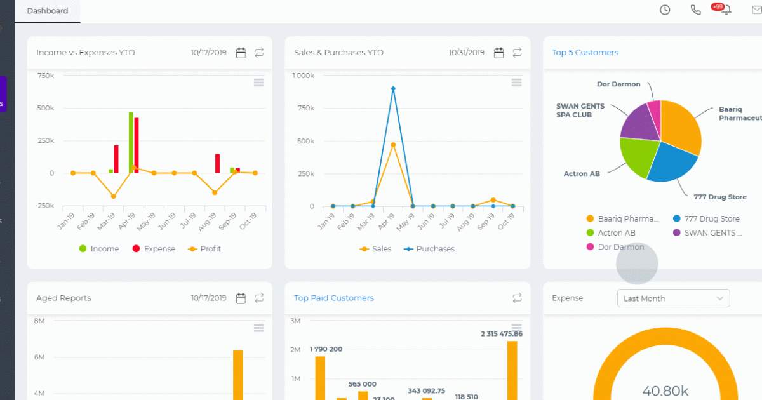The width and height of the screenshot is (762, 400).
Task: Click the April sales peak data point
Action: click(393, 145)
